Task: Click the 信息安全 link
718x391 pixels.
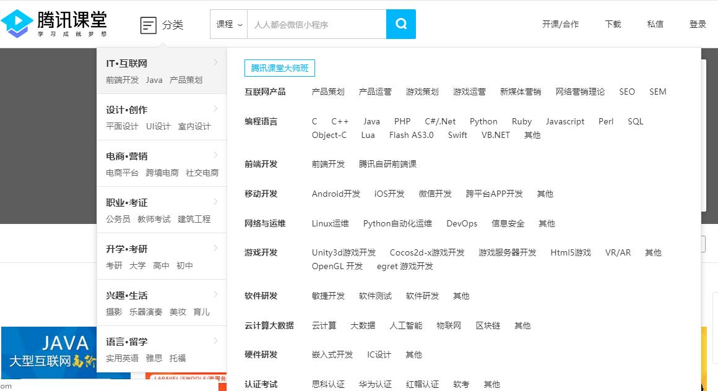Action: 508,223
